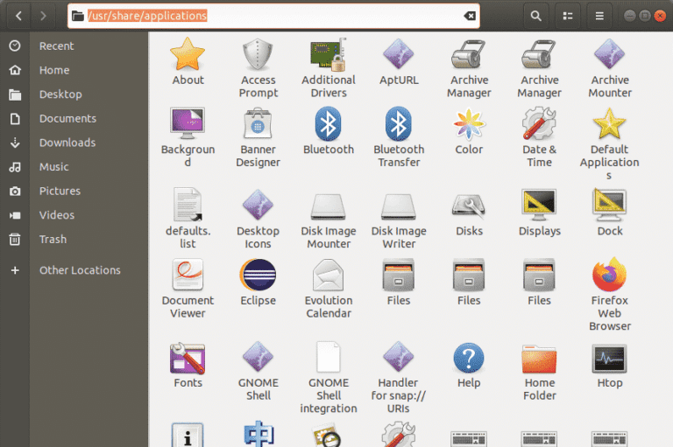
Task: Toggle list view with the view button
Action: click(568, 16)
